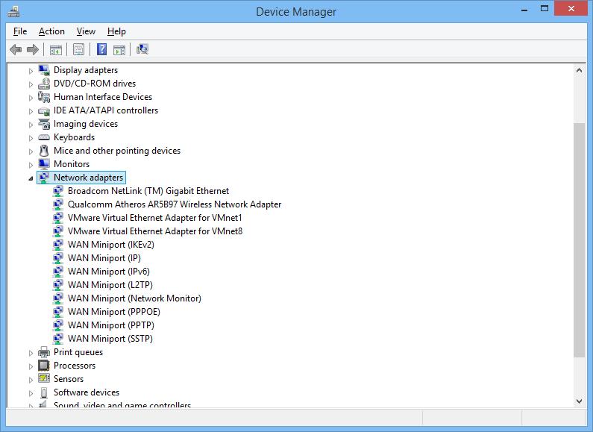Click the DVD/CD-ROM drives icon
This screenshot has height=432, width=593.
(44, 84)
